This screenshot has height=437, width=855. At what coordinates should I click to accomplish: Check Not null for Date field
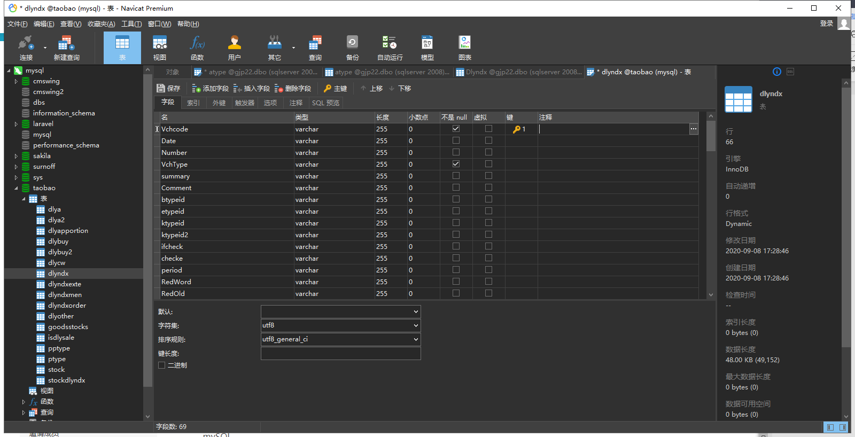click(456, 141)
